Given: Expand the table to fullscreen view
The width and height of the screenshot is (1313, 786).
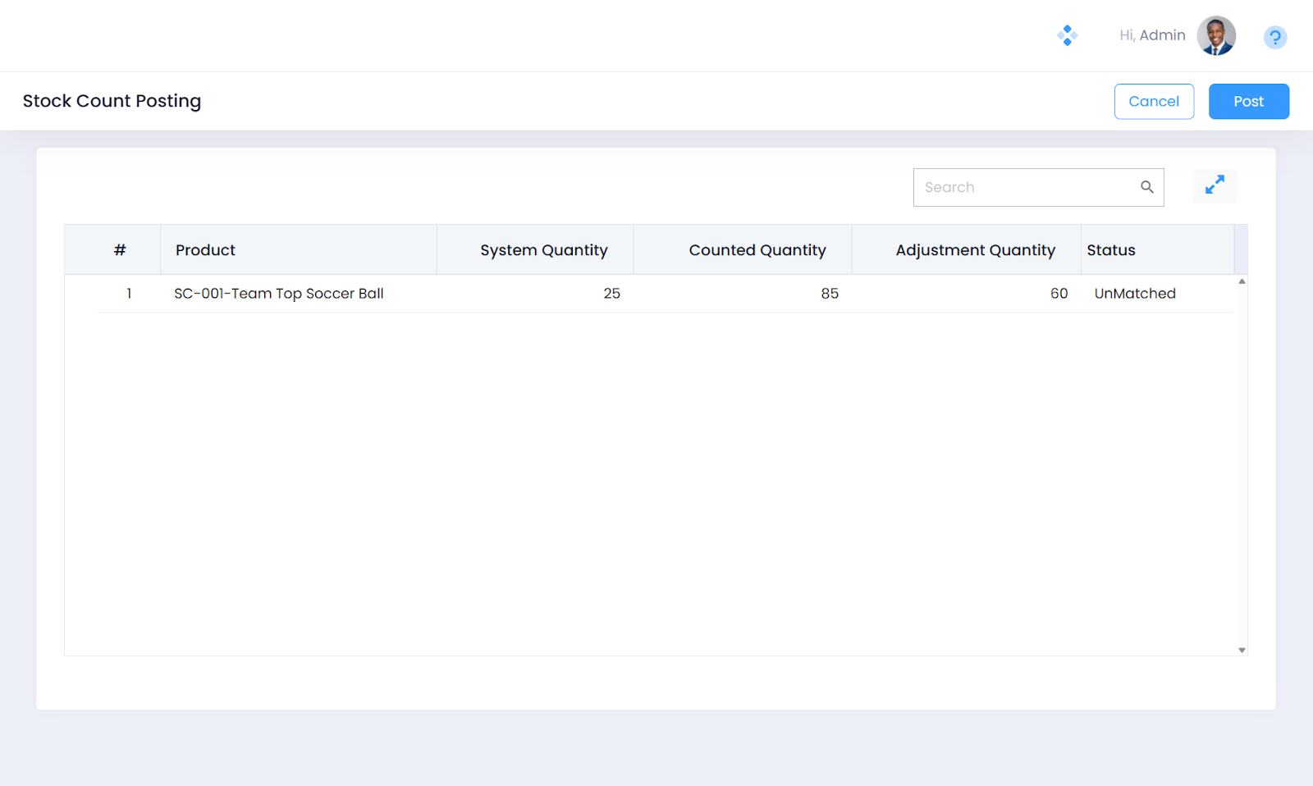Looking at the screenshot, I should pos(1214,185).
